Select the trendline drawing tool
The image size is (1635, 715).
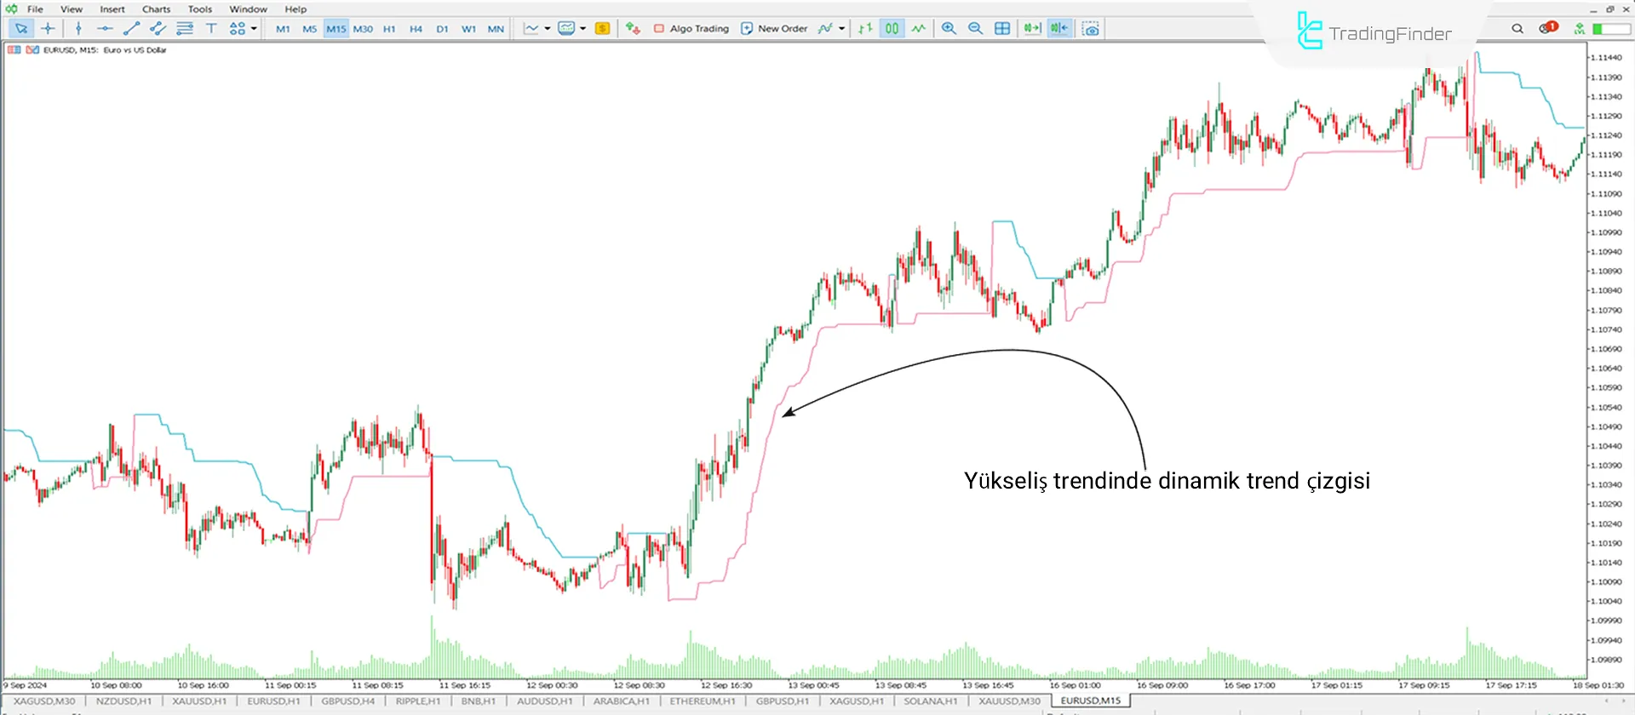pos(131,29)
